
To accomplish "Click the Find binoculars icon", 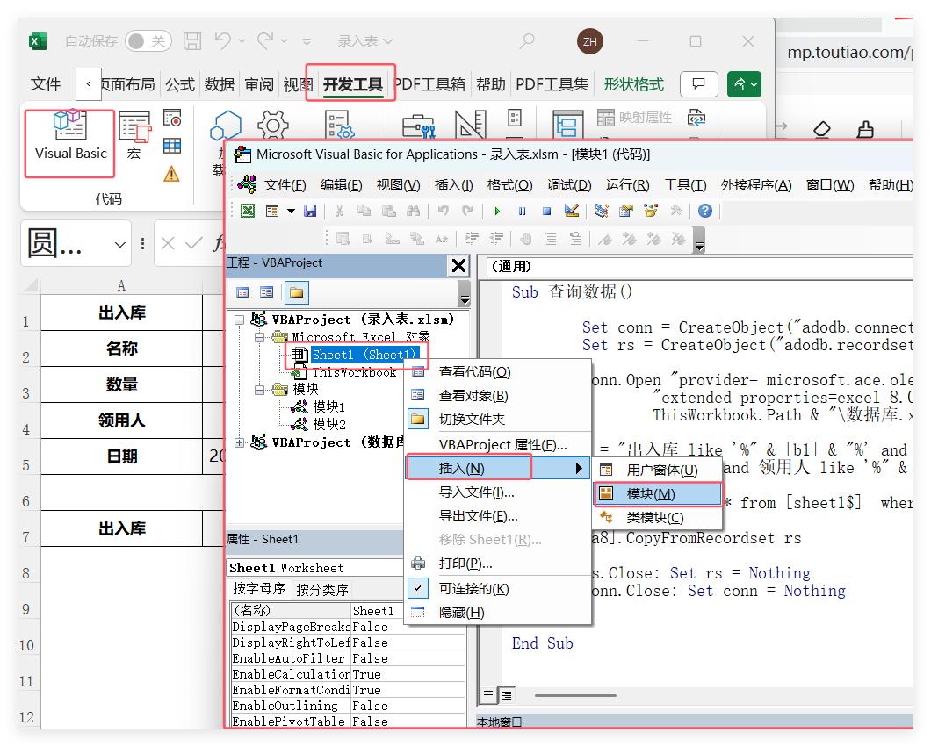I will (414, 211).
